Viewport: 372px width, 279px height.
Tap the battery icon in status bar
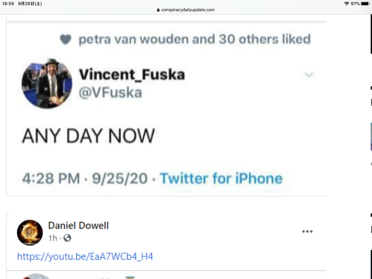click(x=365, y=3)
